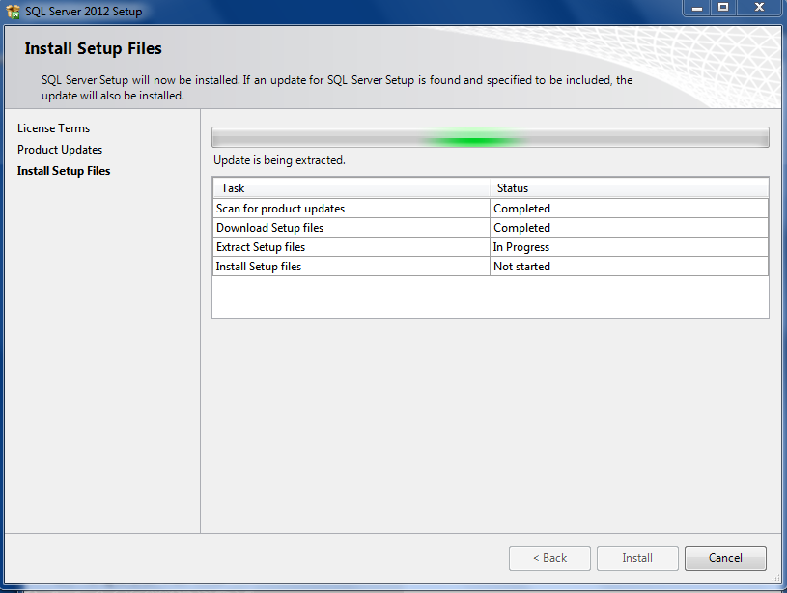Click the Status column header

point(630,188)
